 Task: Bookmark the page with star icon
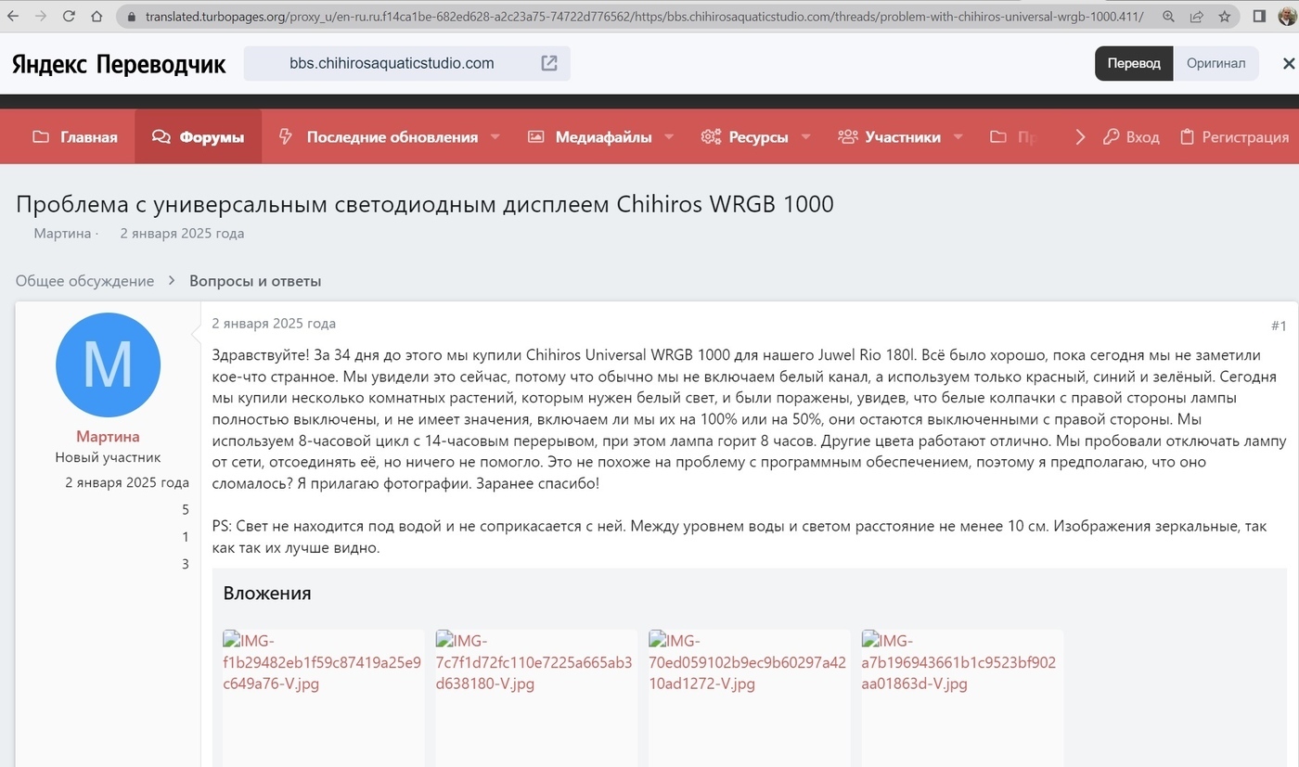(1225, 17)
